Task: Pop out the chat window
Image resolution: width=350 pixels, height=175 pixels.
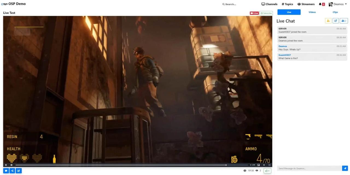Action: point(336,21)
